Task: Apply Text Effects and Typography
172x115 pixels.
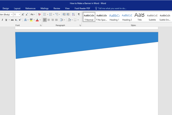Action: pos(26,20)
